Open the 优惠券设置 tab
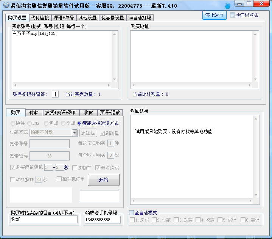Viewport: 272px width, 239px height. tap(113, 17)
